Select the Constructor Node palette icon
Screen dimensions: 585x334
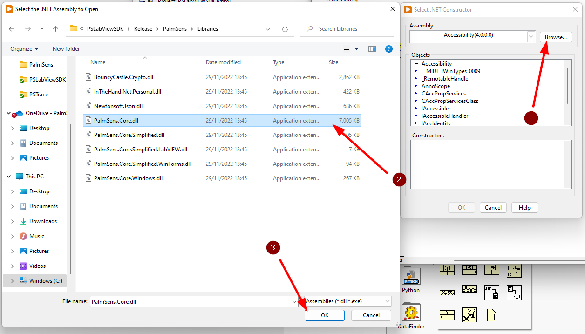pos(447,270)
